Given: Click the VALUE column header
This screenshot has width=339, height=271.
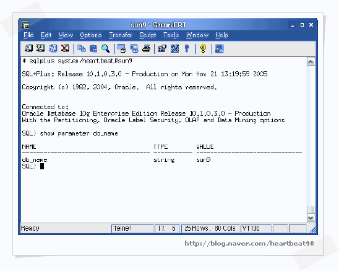Looking at the screenshot, I should [x=205, y=147].
